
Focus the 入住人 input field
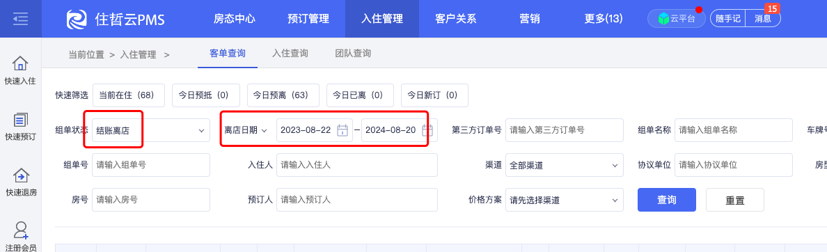click(x=357, y=165)
